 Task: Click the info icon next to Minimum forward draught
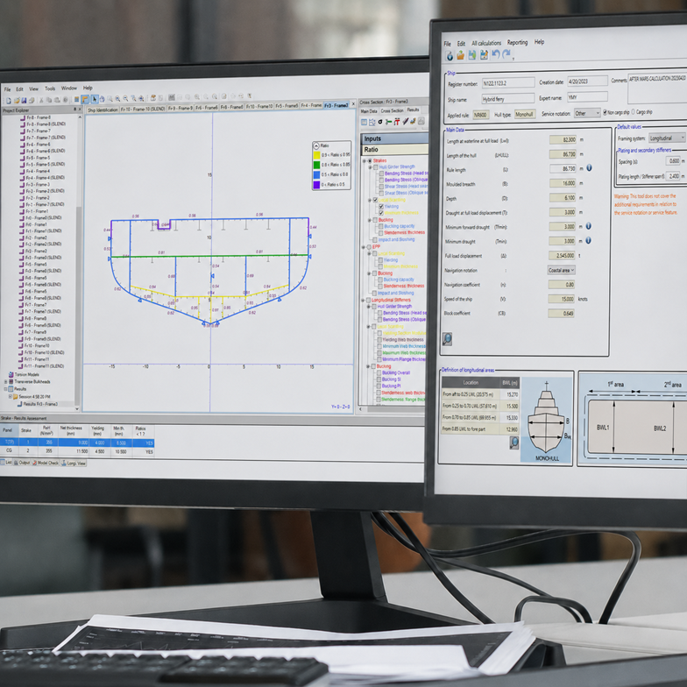589,226
